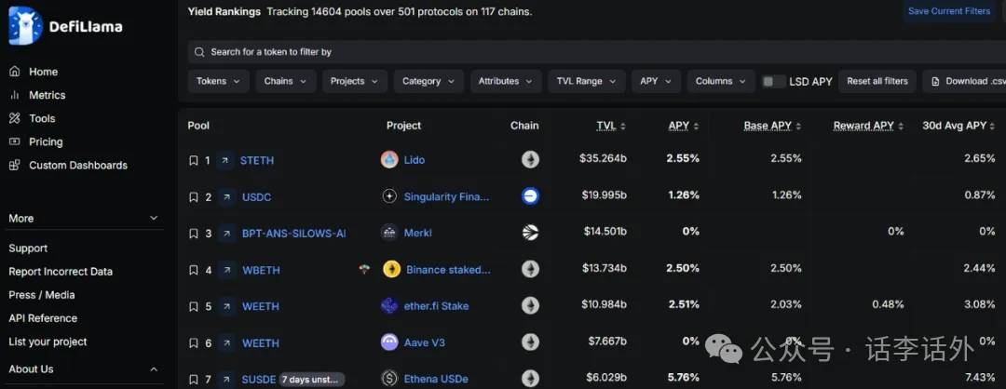Open the Tokens filter dropdown
Image resolution: width=1006 pixels, height=389 pixels.
point(219,81)
